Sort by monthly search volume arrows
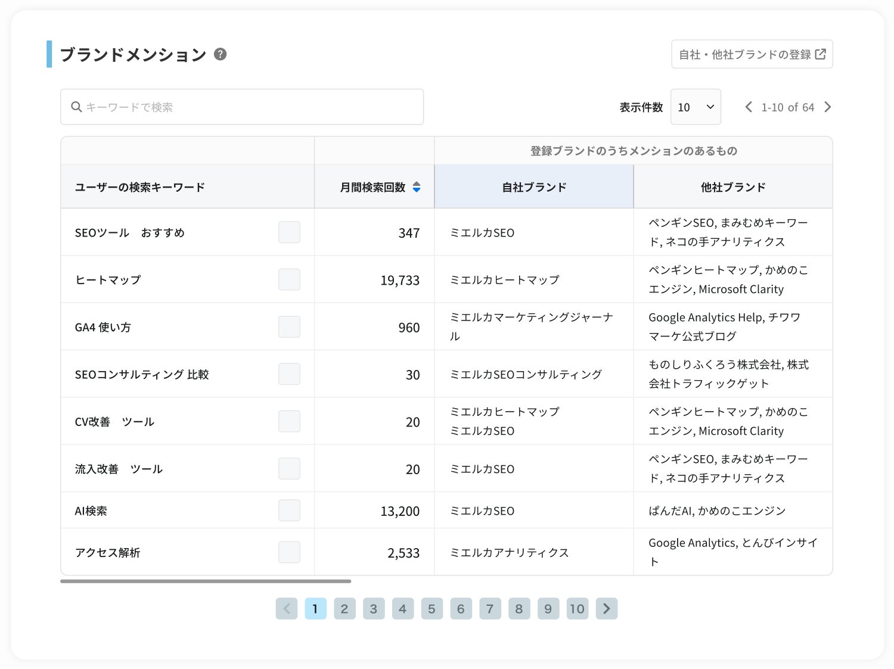Screen dimensions: 894x669 [417, 187]
